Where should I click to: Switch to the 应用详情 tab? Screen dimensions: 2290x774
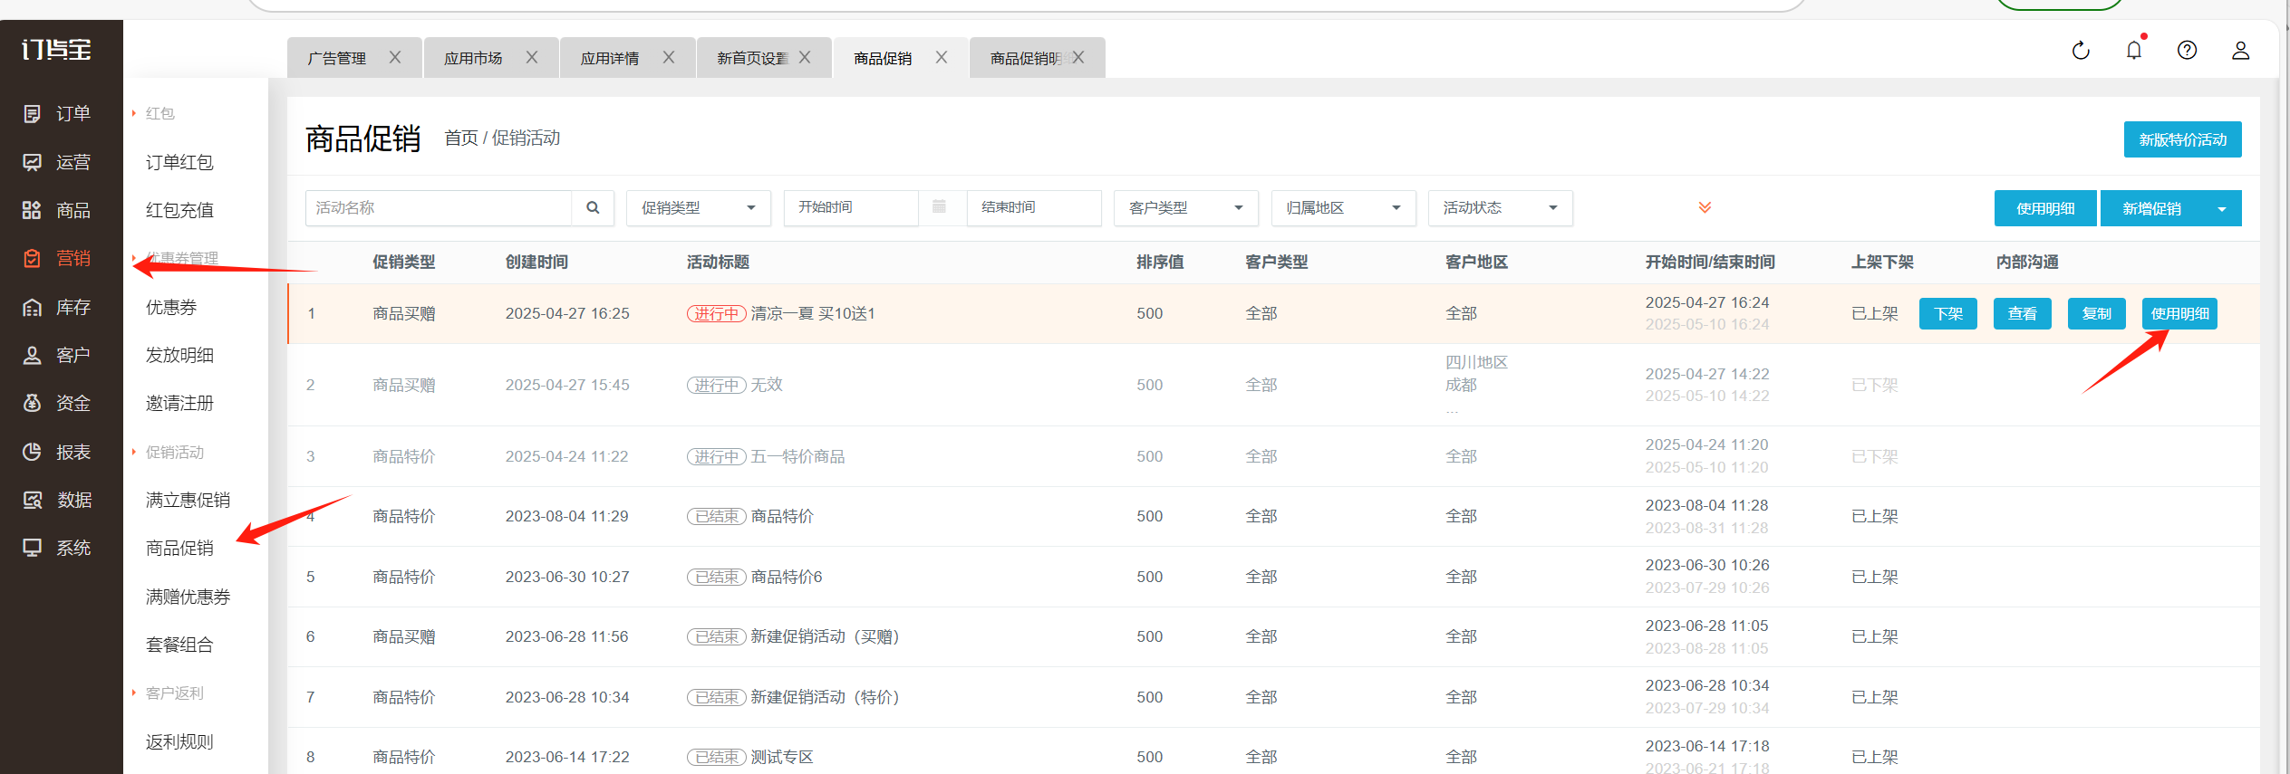610,58
